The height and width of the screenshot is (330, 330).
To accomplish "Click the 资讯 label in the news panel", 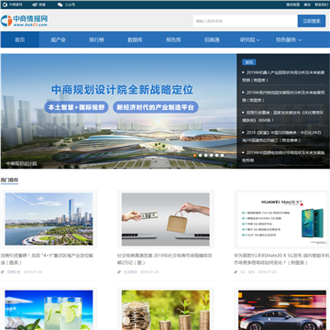I will tap(249, 62).
